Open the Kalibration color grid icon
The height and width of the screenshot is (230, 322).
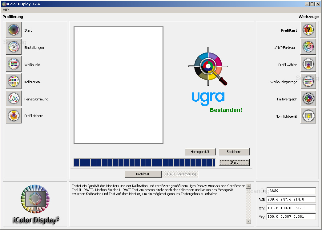14,81
